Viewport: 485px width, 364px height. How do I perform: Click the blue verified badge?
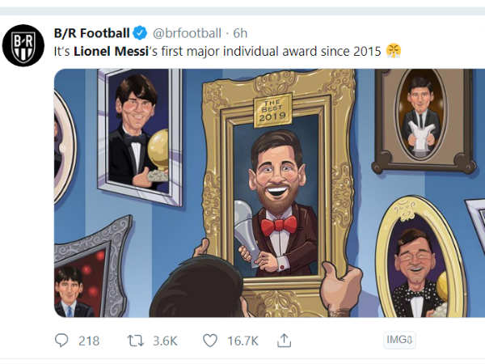tap(140, 33)
